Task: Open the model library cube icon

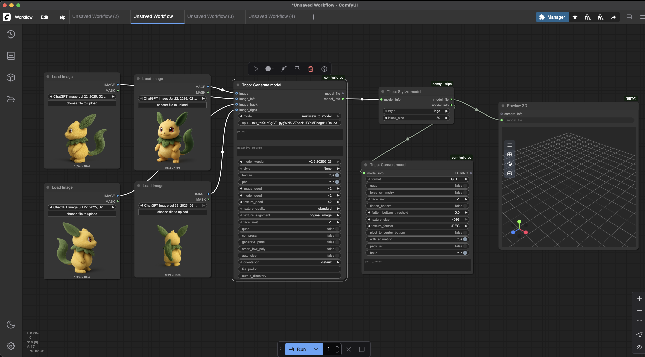Action: tap(11, 77)
